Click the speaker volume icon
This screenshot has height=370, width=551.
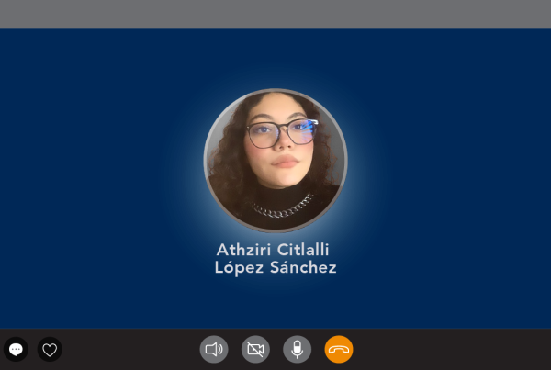coord(214,349)
